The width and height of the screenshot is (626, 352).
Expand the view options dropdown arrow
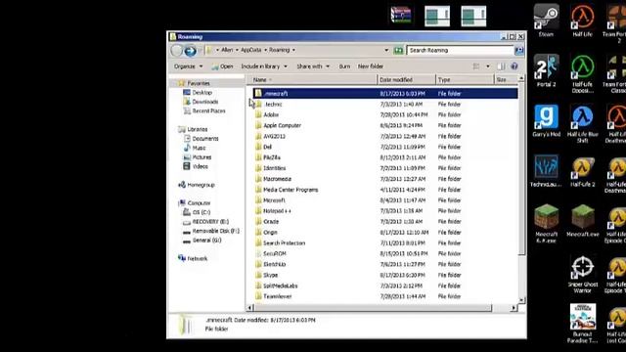(x=488, y=66)
